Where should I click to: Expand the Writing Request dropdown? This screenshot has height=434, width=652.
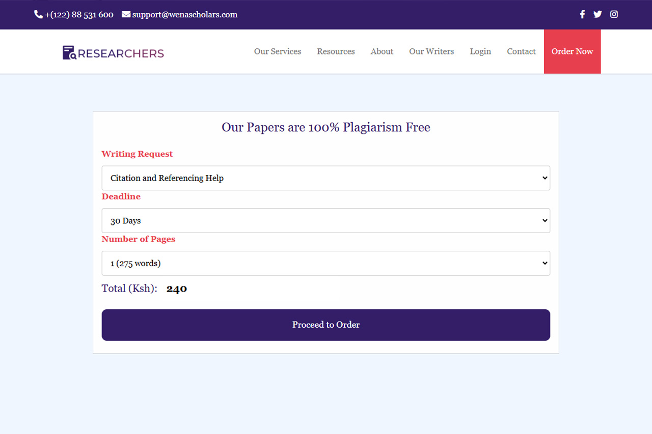tap(325, 178)
